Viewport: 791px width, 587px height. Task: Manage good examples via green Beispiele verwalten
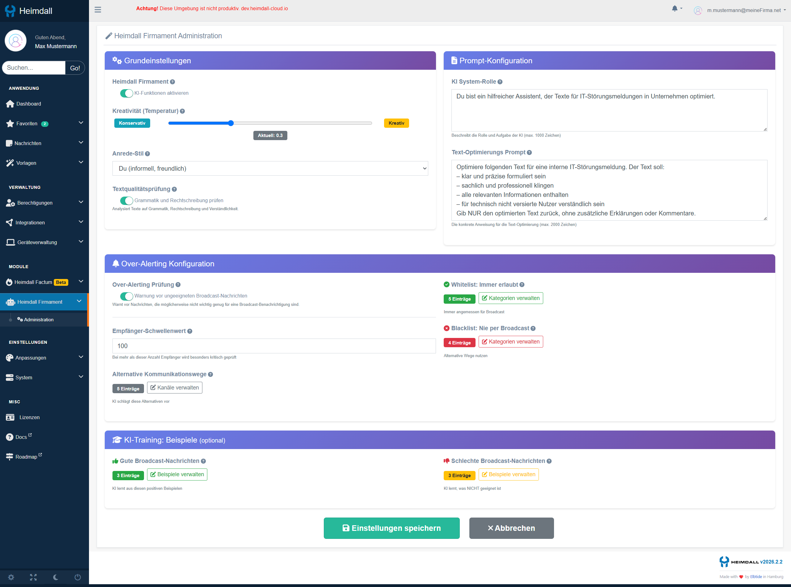pyautogui.click(x=177, y=475)
